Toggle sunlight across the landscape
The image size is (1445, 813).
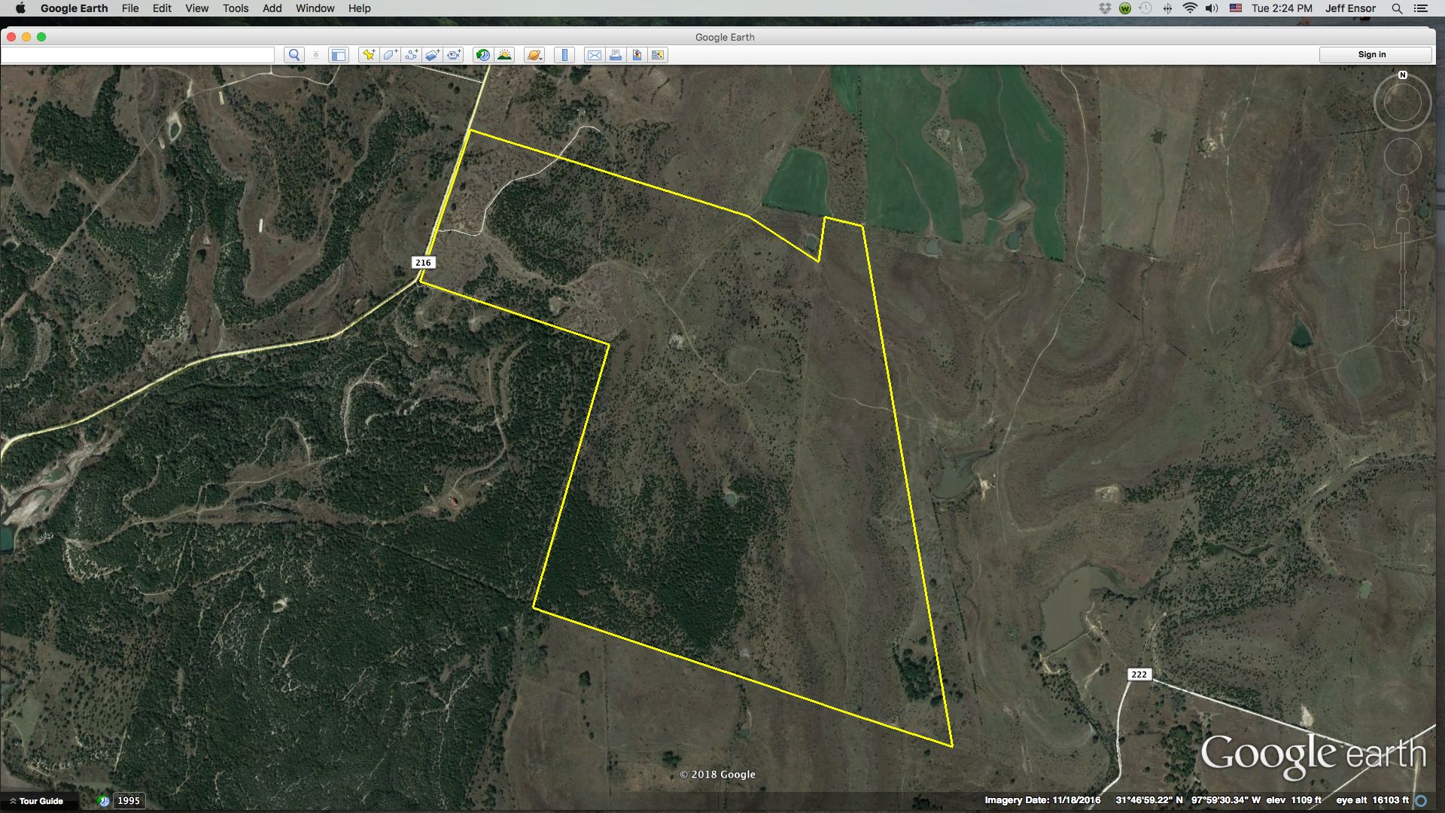click(505, 54)
